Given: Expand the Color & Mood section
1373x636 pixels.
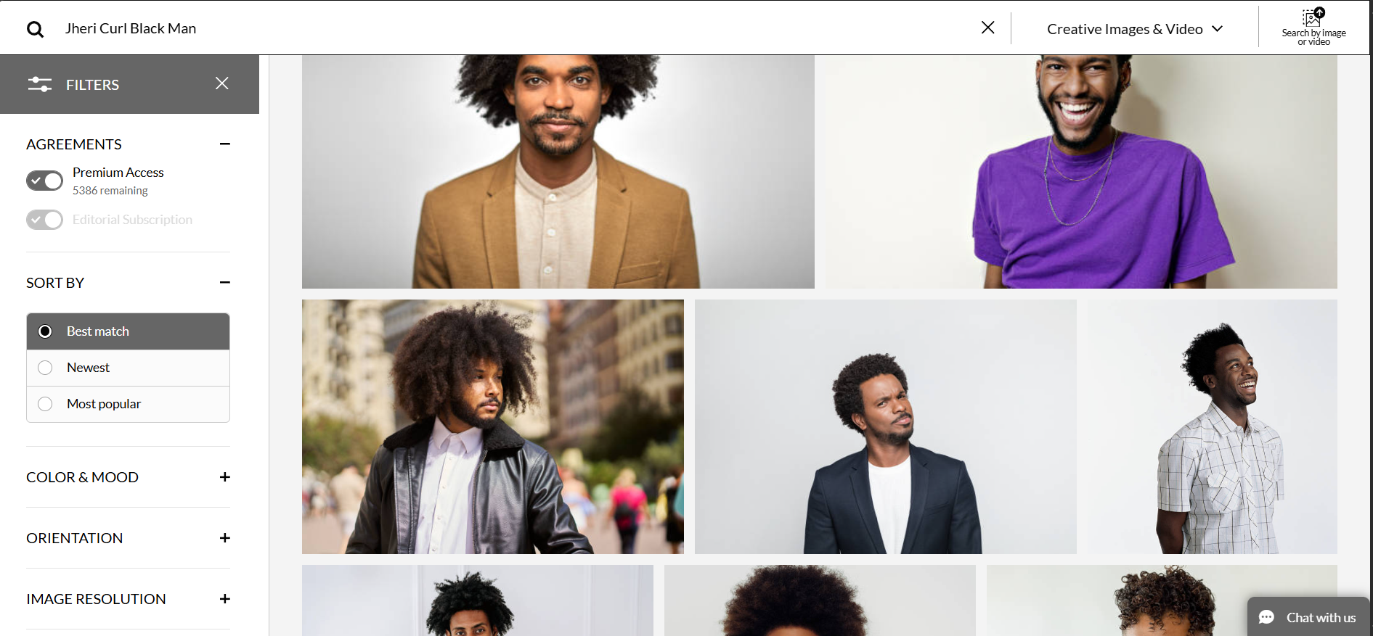Looking at the screenshot, I should (225, 476).
